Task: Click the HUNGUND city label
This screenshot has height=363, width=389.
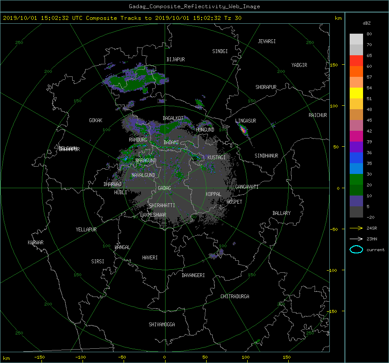Action: (x=205, y=130)
